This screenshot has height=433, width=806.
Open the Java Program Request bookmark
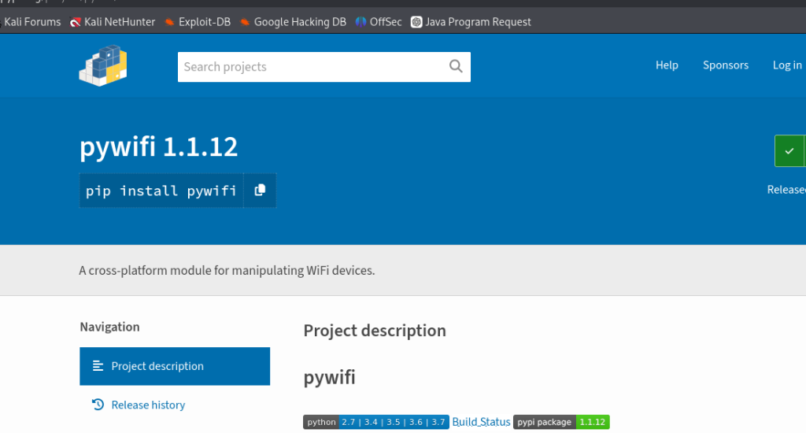(471, 22)
